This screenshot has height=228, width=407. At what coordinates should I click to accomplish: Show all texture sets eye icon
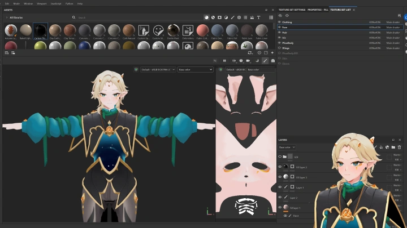click(287, 16)
